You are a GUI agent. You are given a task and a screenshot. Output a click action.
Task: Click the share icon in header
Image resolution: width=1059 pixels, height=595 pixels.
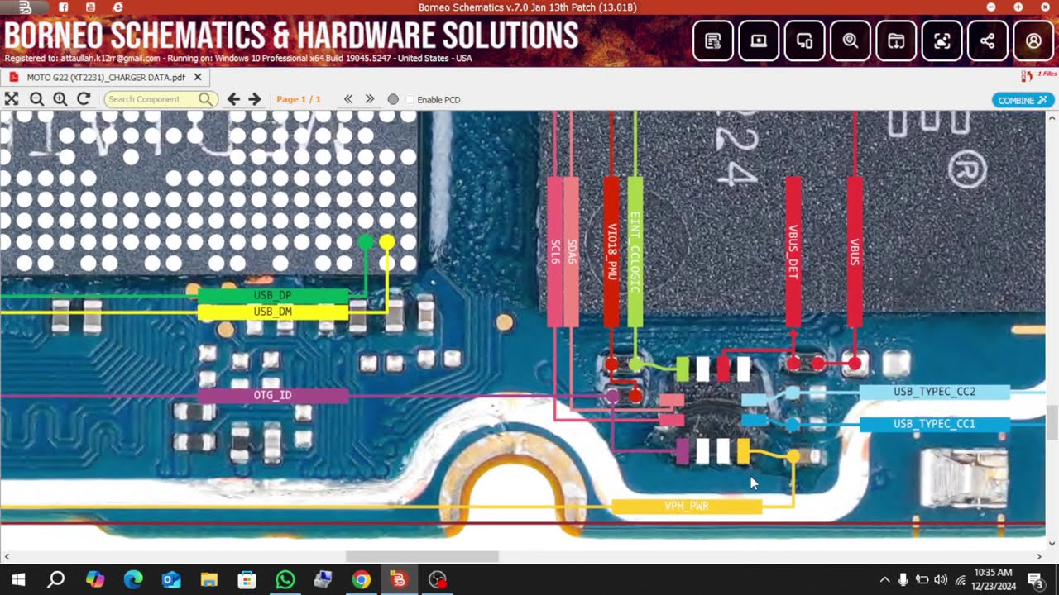tap(988, 40)
